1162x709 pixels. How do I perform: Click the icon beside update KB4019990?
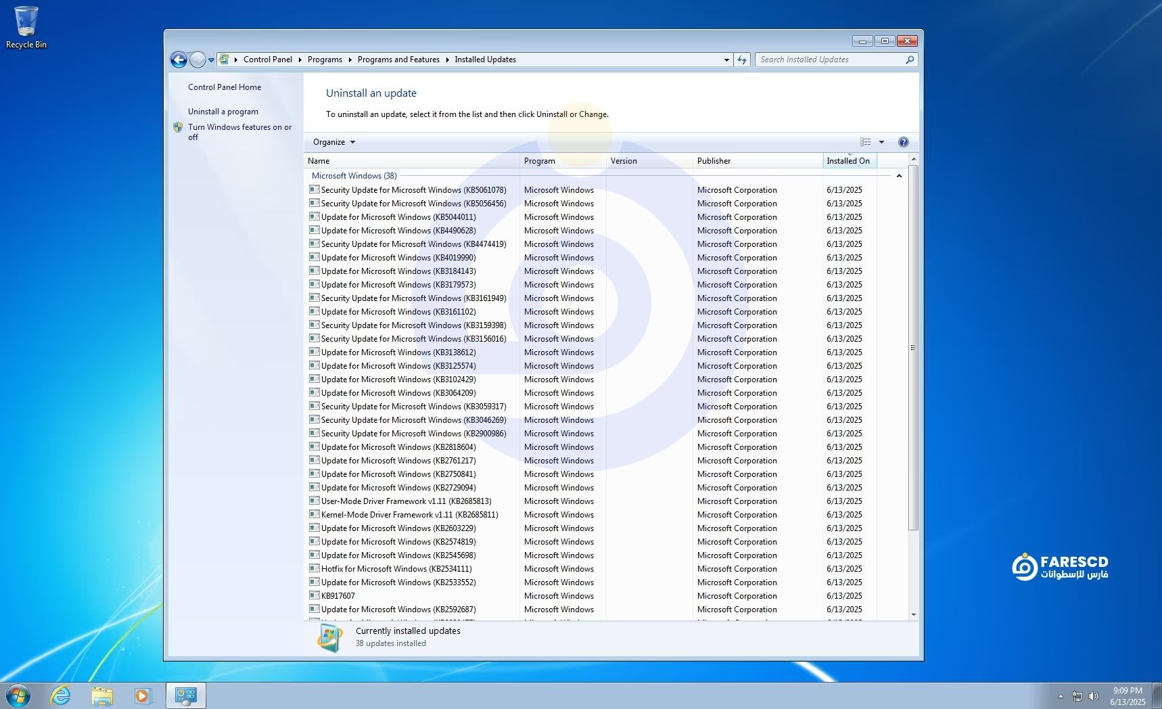(x=314, y=257)
